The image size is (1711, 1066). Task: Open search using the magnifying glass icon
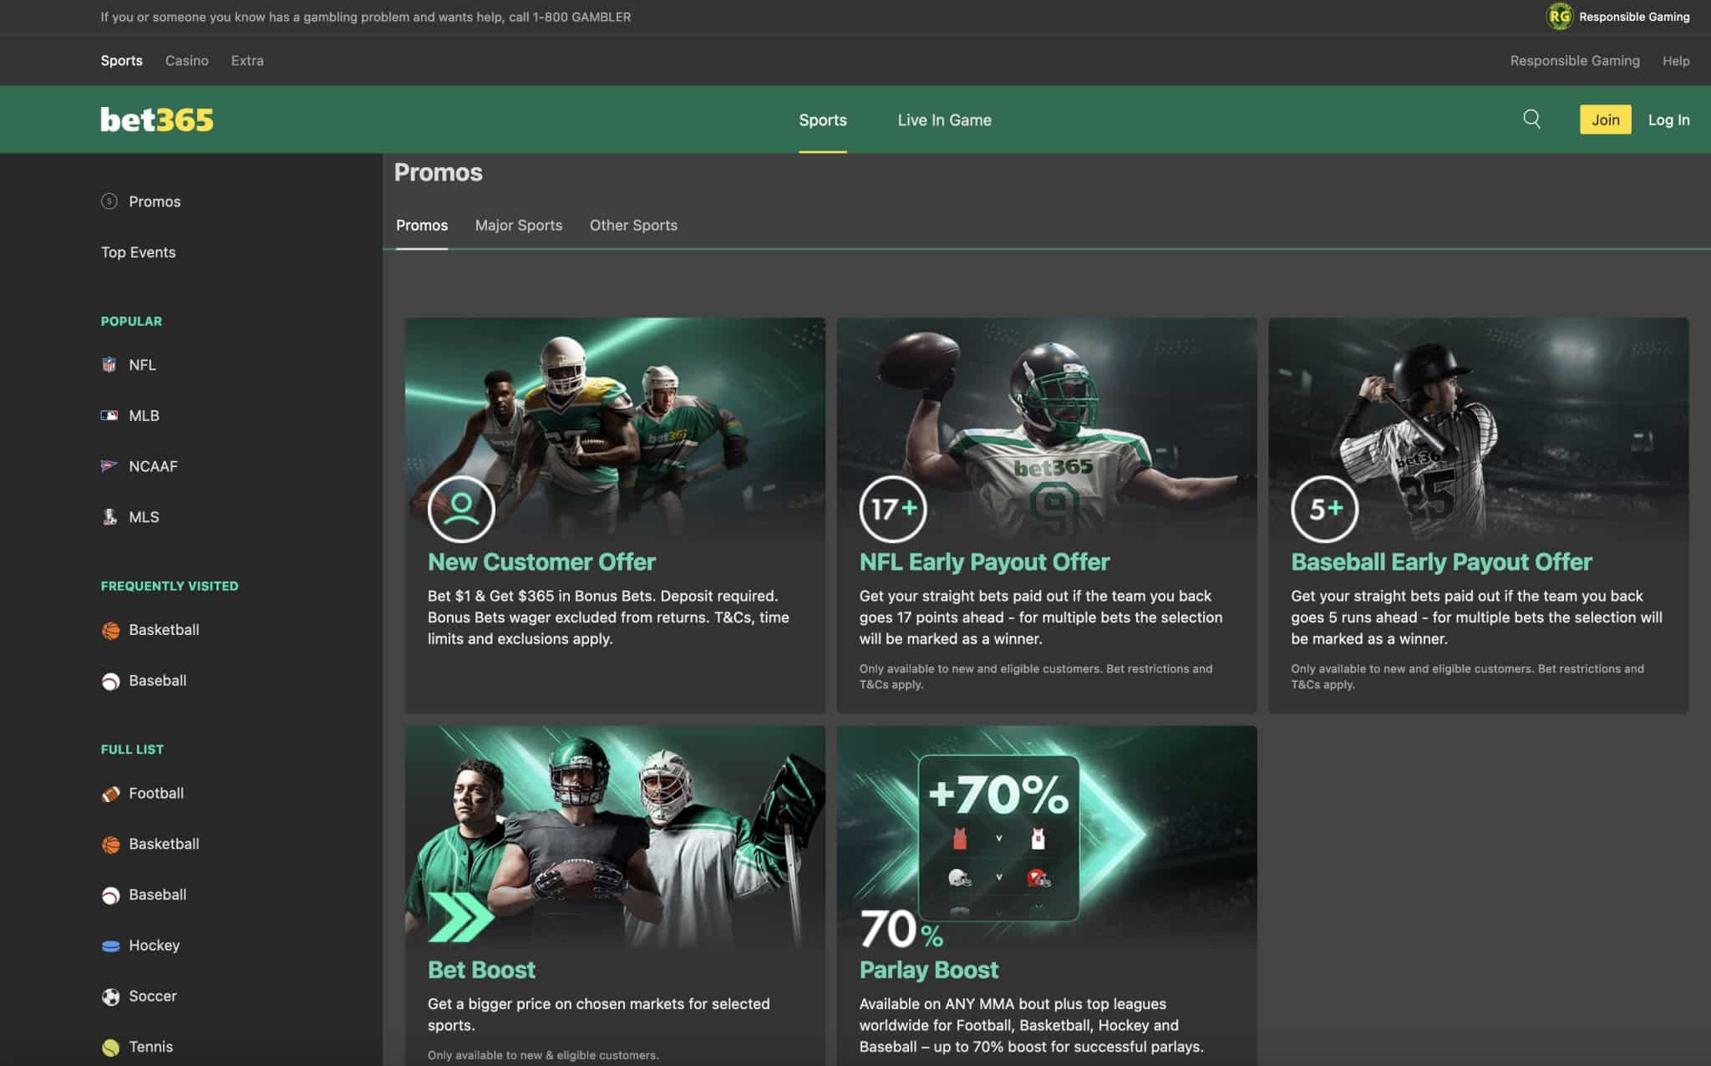[x=1532, y=119]
